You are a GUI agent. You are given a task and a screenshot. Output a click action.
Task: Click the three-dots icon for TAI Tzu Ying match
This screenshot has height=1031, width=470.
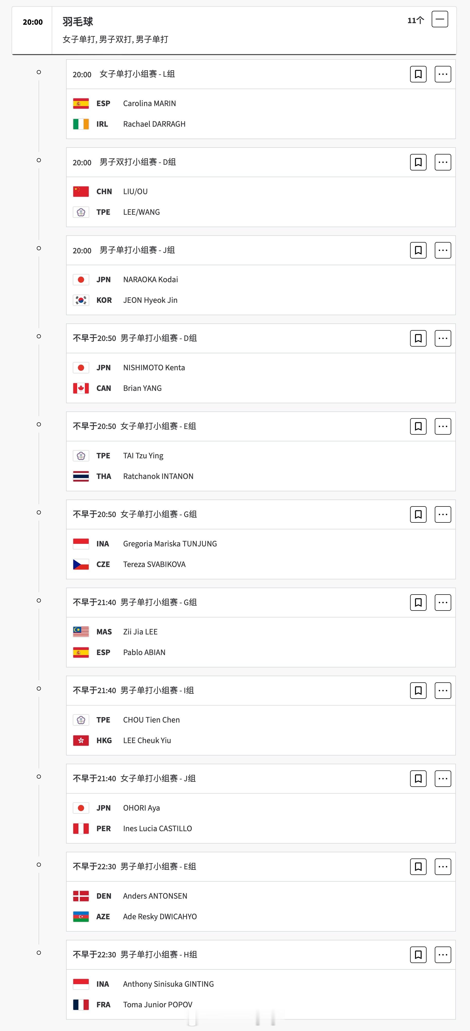443,426
